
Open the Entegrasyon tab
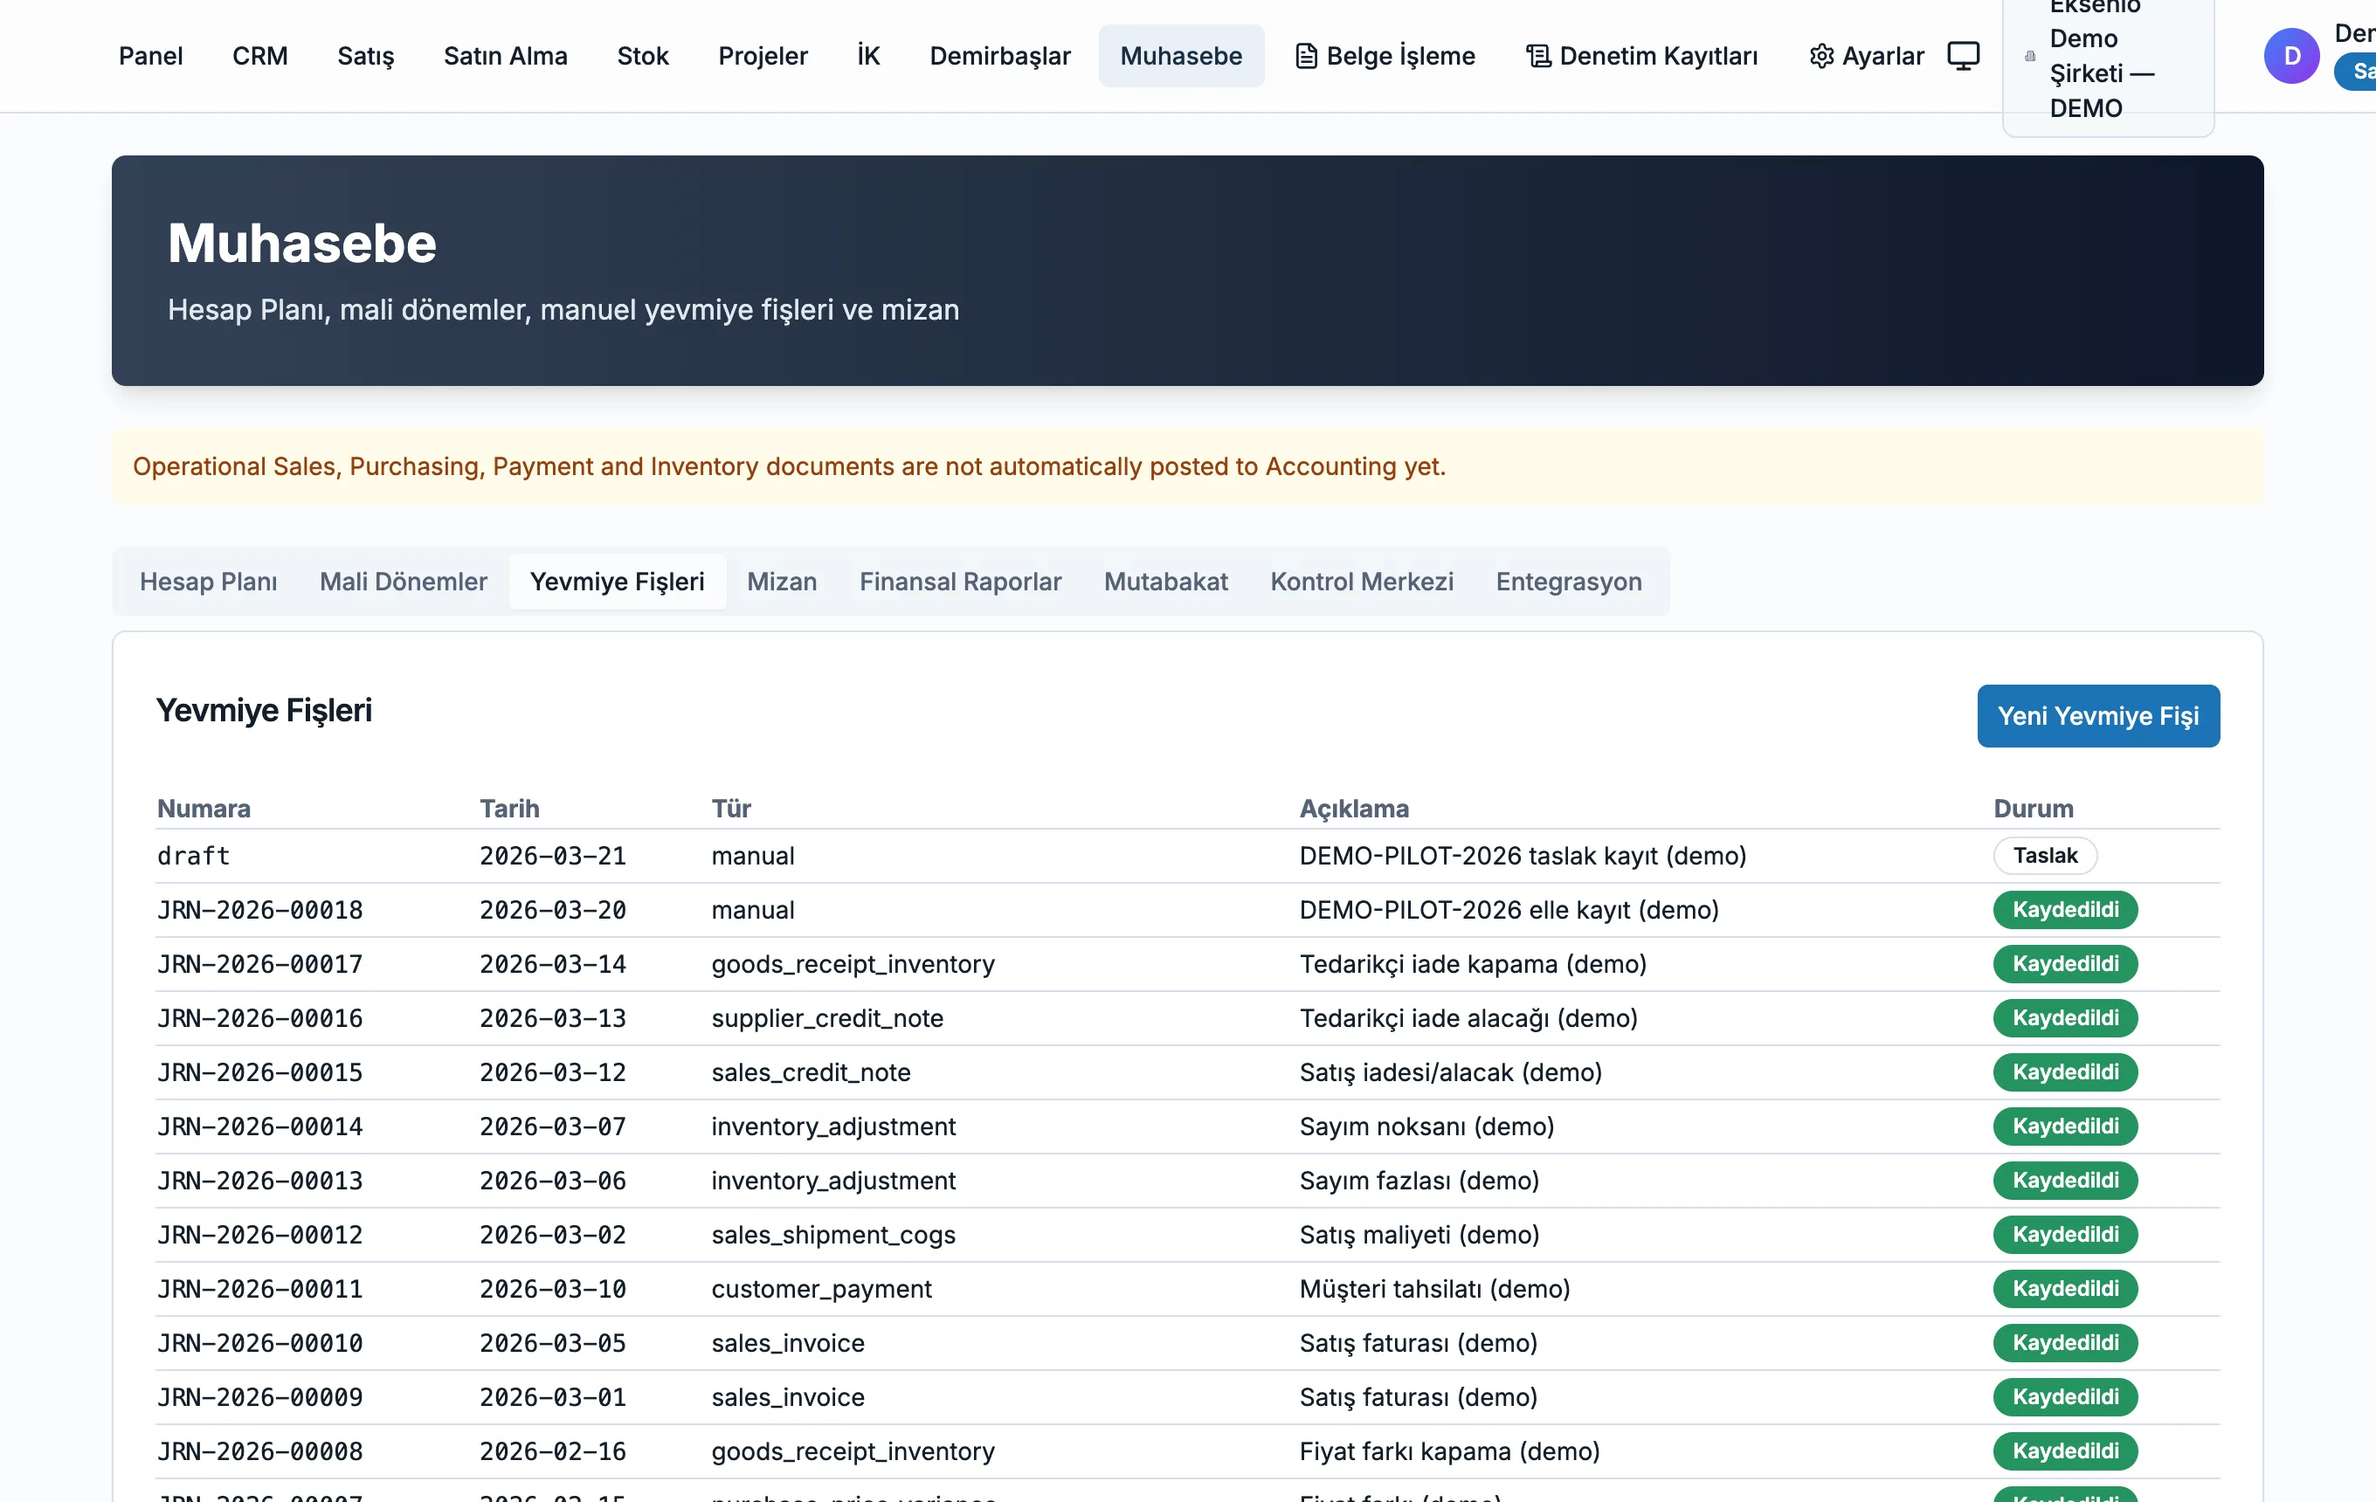pos(1568,581)
